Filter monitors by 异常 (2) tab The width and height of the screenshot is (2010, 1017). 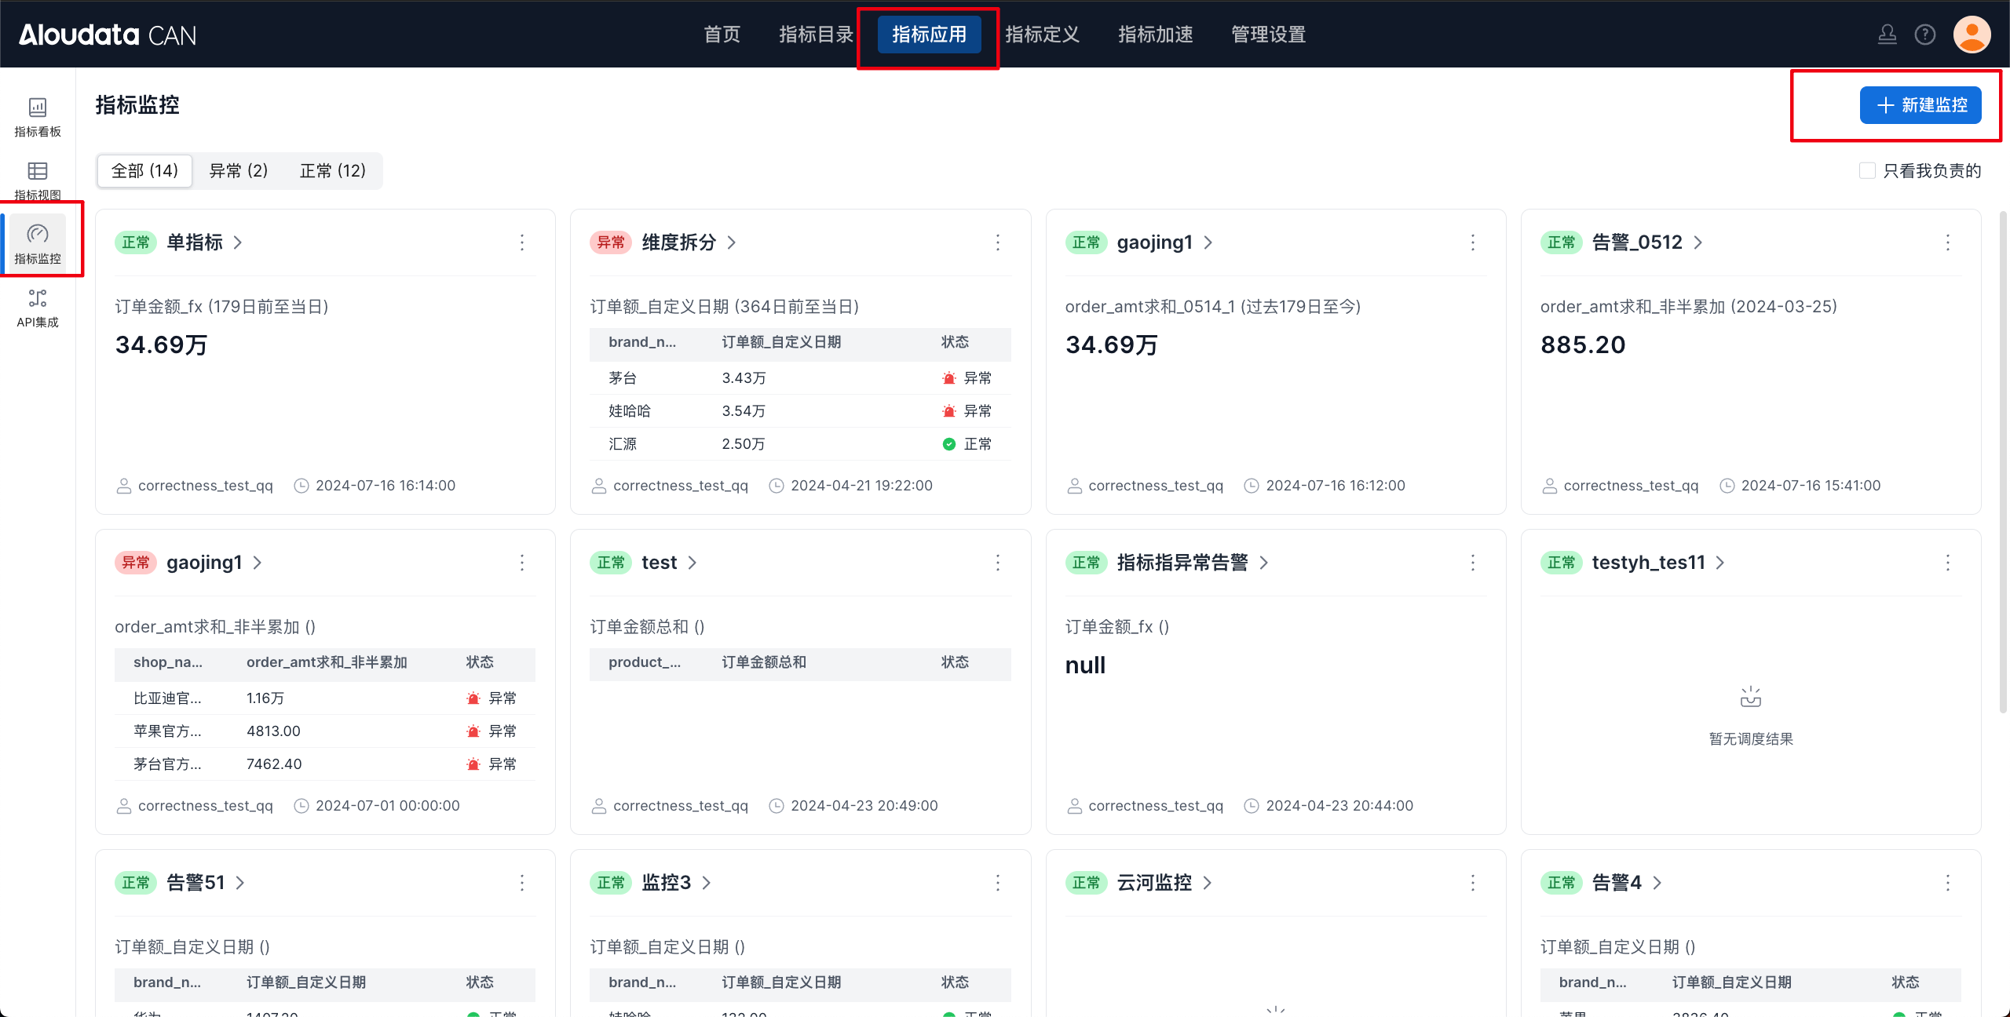239,170
